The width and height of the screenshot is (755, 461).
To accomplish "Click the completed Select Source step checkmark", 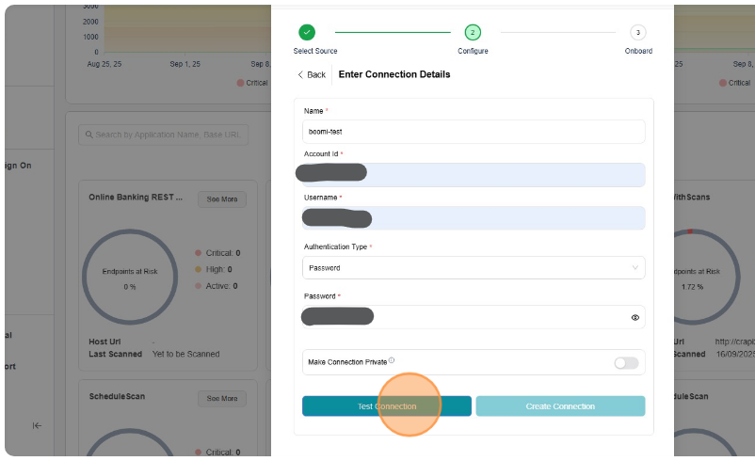I will pyautogui.click(x=308, y=32).
